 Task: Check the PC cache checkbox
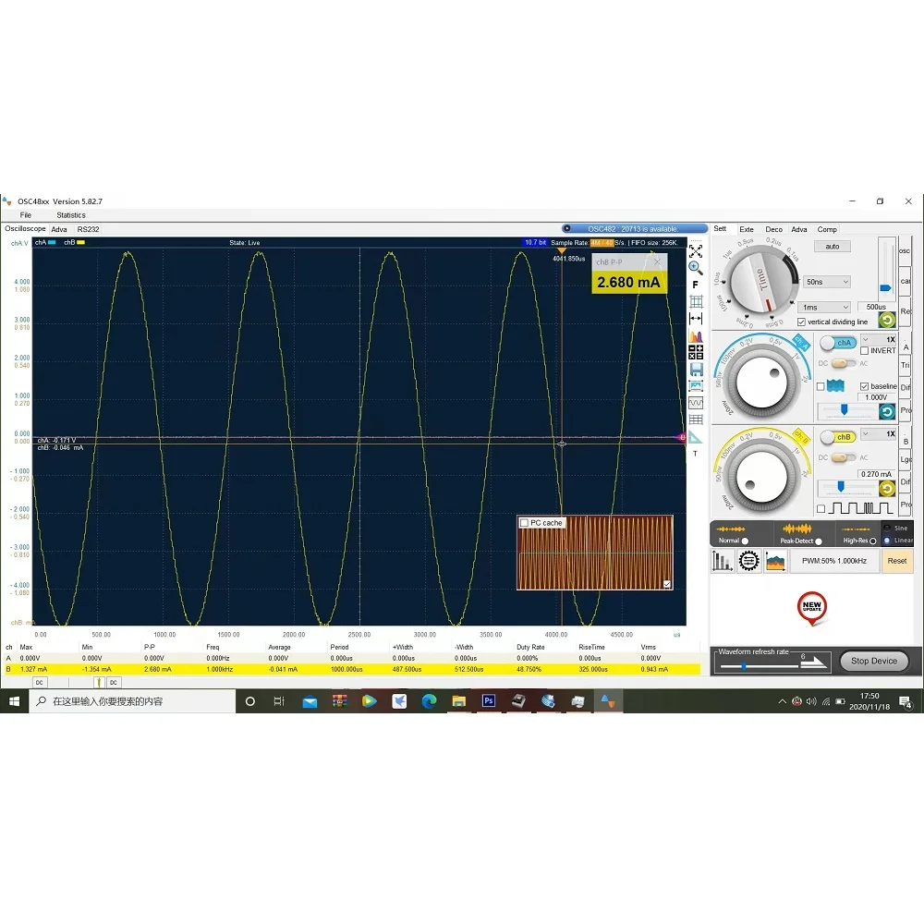pos(524,523)
